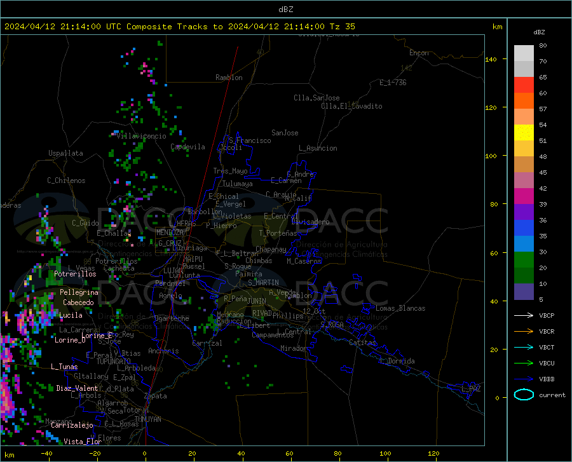Click the TUNUYAN town label
Screen dimensions: 572x462
point(147,419)
